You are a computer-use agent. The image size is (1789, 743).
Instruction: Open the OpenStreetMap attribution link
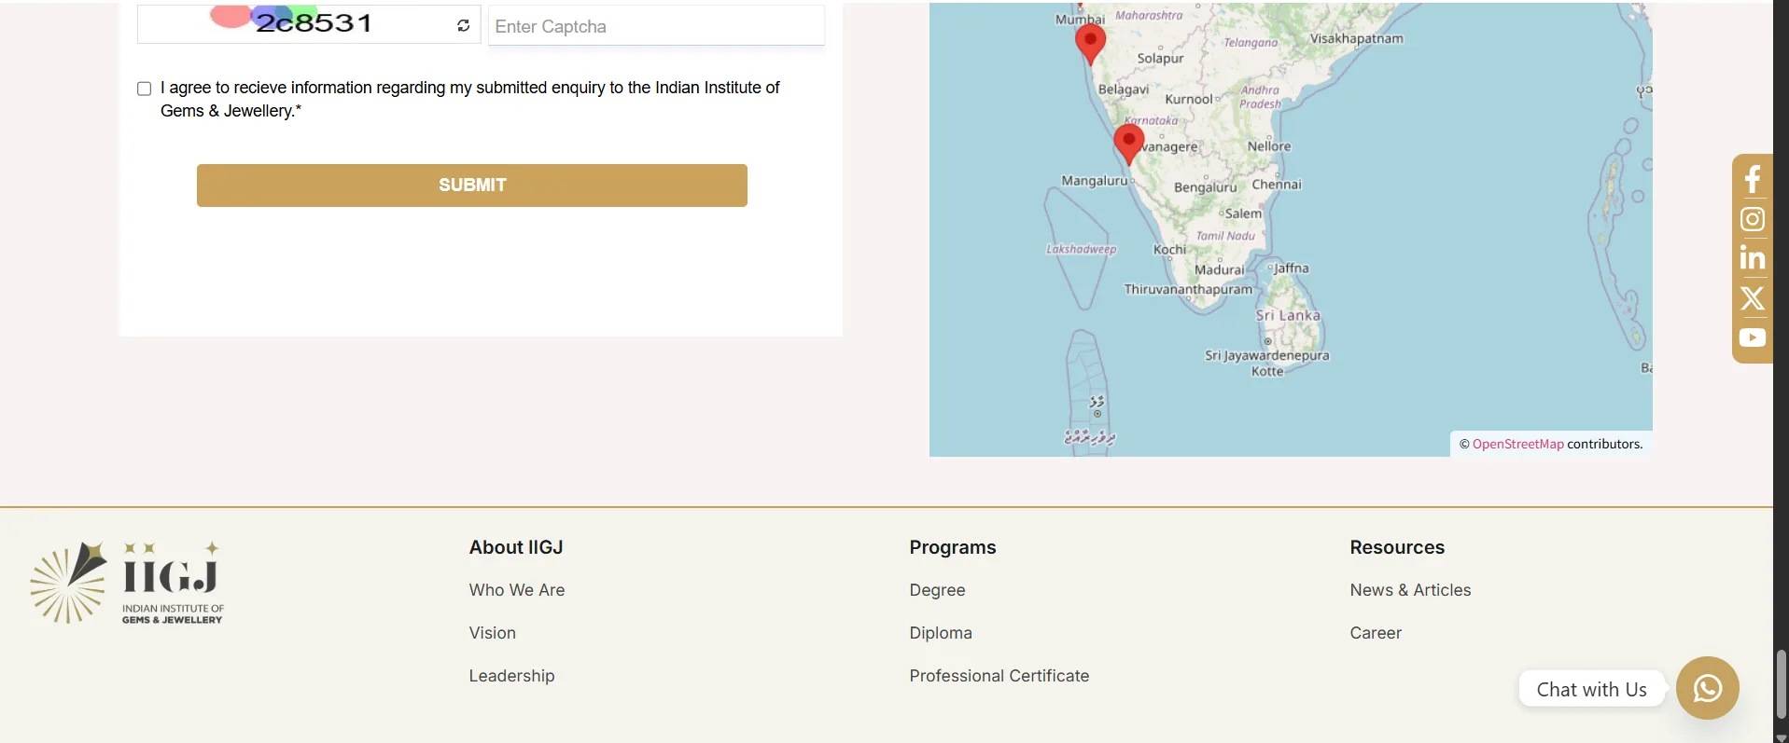(1517, 444)
